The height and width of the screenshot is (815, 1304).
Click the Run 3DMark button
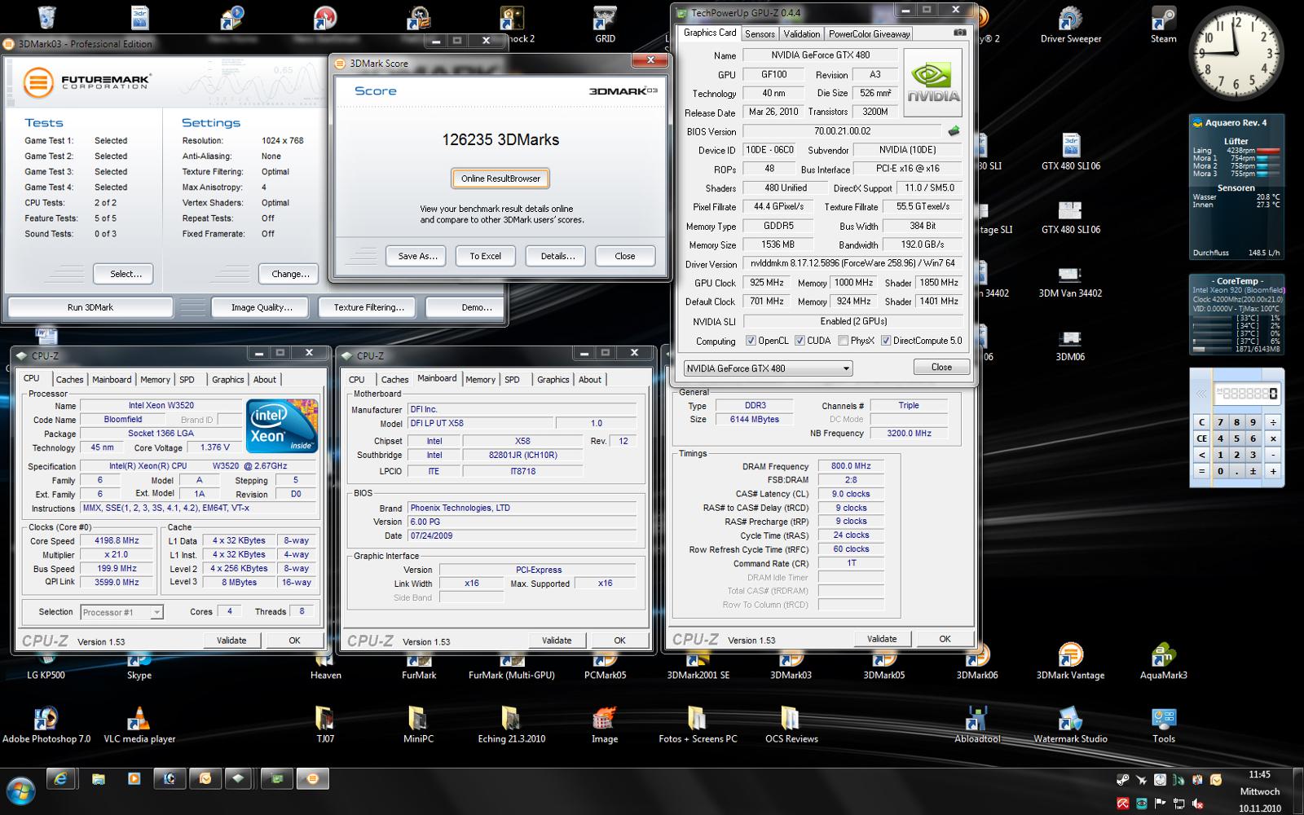90,307
